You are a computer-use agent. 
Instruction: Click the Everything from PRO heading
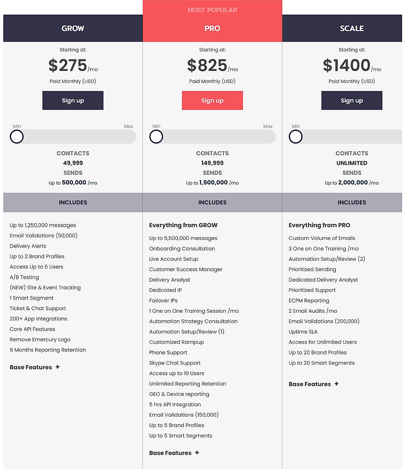click(x=319, y=225)
